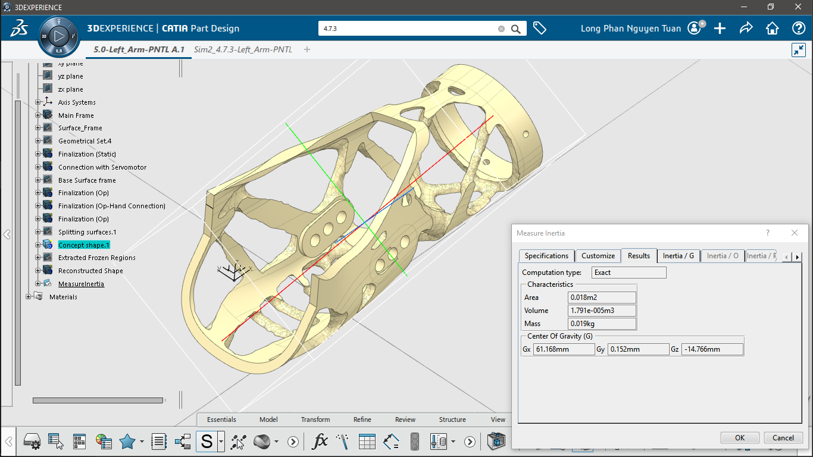Screen dimensions: 813x457
Task: Open the tag (6WTags) icon
Action: click(x=540, y=28)
